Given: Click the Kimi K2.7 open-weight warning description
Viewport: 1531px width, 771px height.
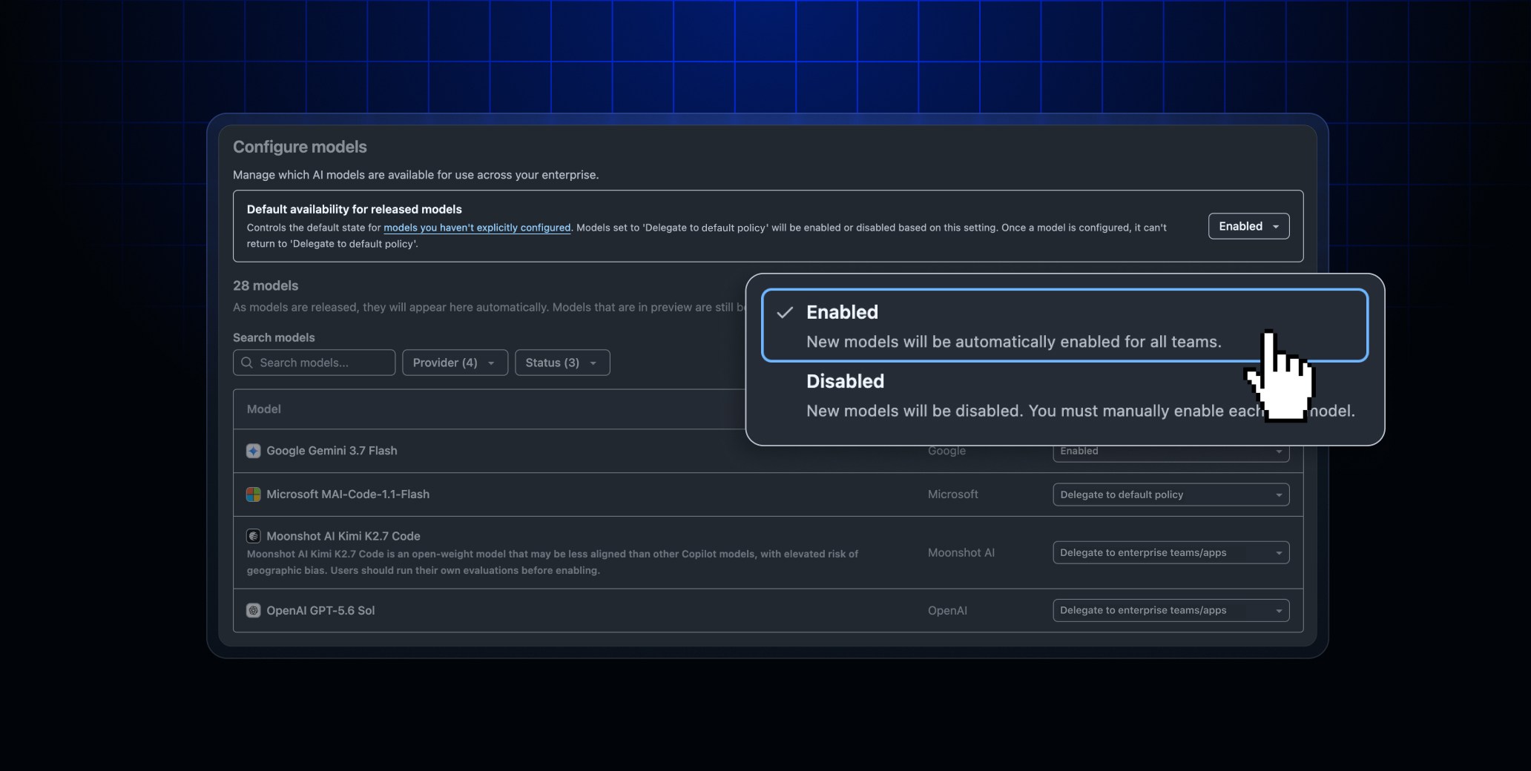Looking at the screenshot, I should click(x=552, y=562).
